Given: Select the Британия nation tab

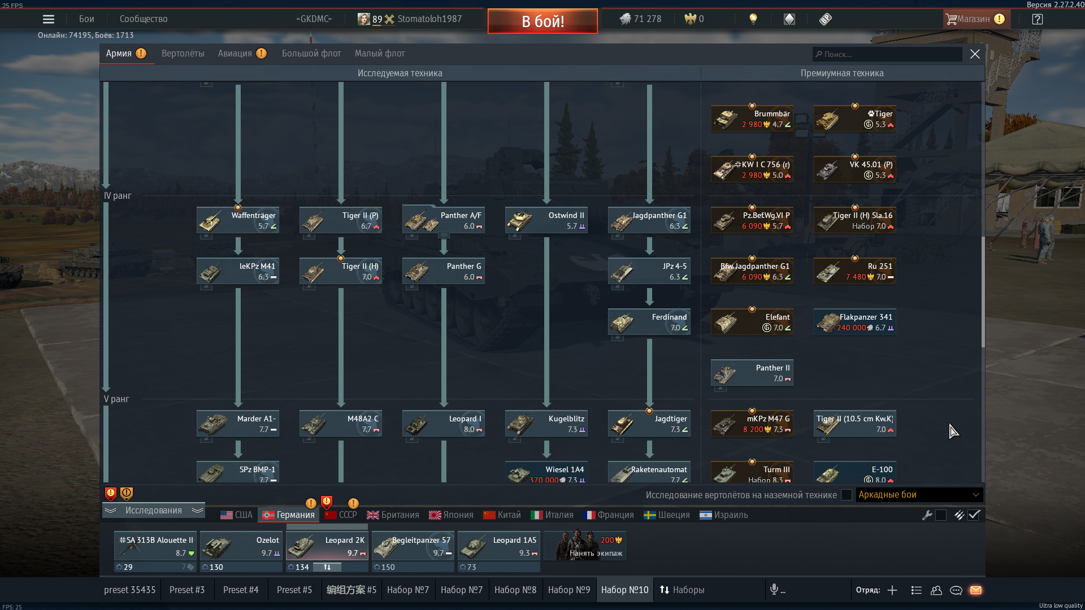Looking at the screenshot, I should 393,515.
